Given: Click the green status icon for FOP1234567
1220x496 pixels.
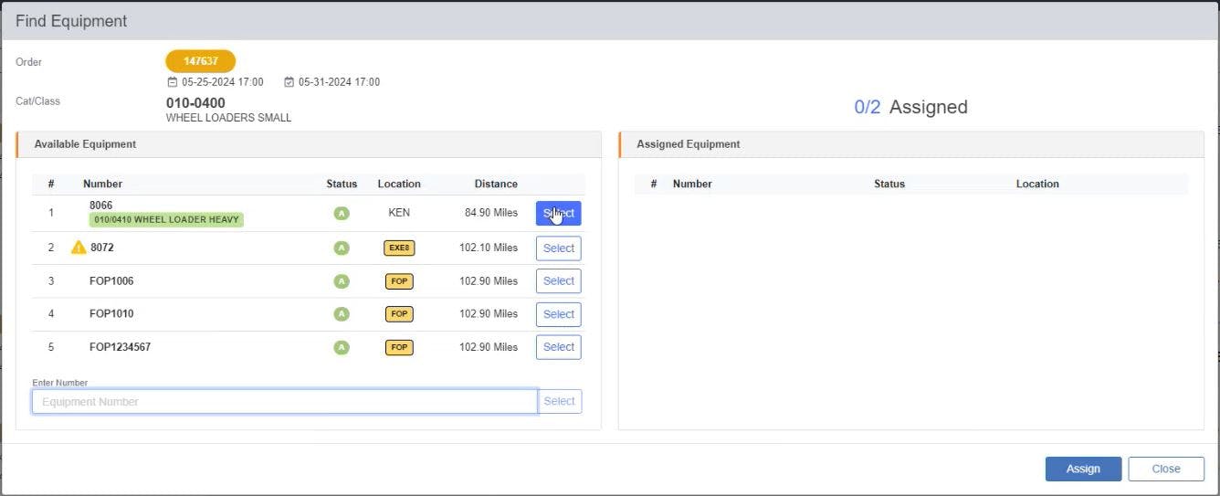Looking at the screenshot, I should [x=342, y=347].
